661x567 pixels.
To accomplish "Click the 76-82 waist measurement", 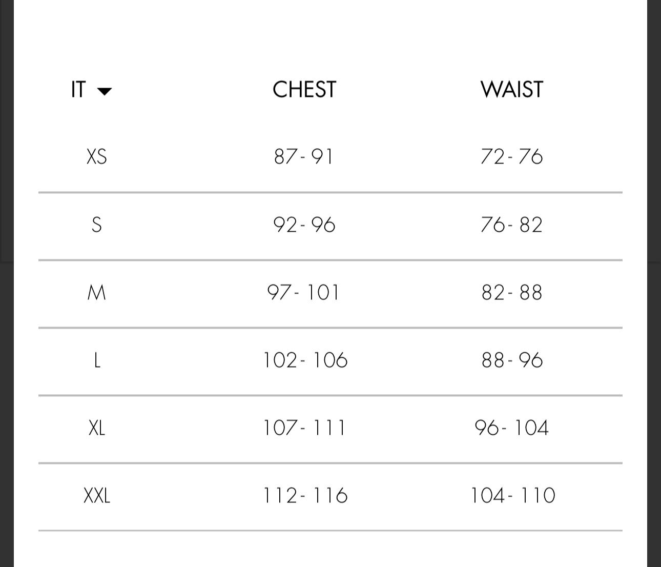I will coord(511,225).
